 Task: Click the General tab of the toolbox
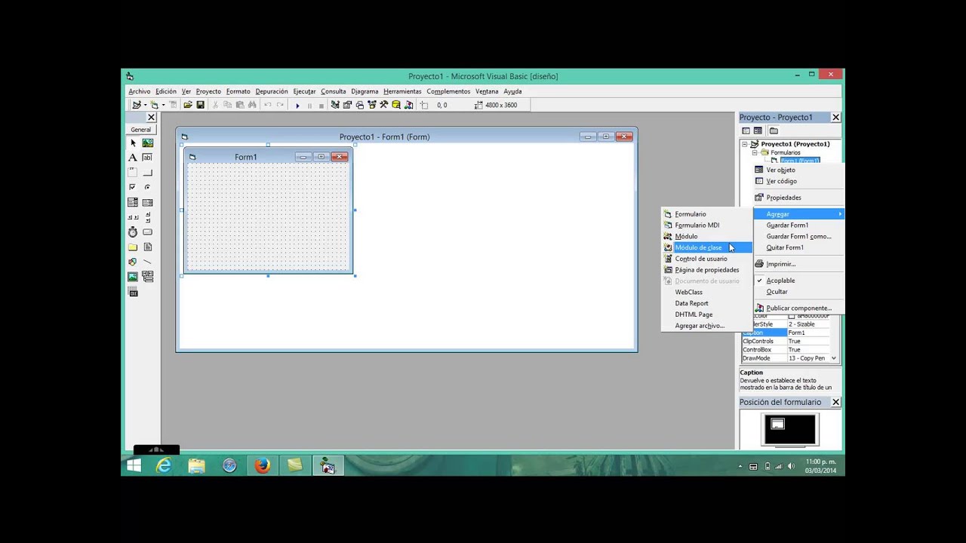click(x=140, y=130)
